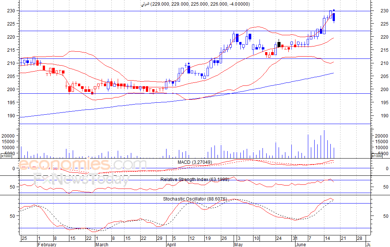Click the MACD zero label on the right axis
The image size is (390, 247).
[x=387, y=168]
